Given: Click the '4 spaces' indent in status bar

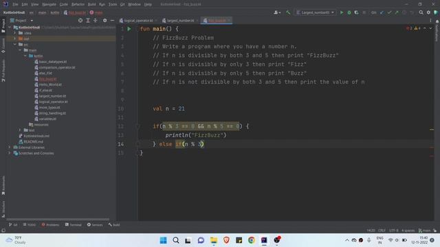Looking at the screenshot, I should (x=408, y=231).
